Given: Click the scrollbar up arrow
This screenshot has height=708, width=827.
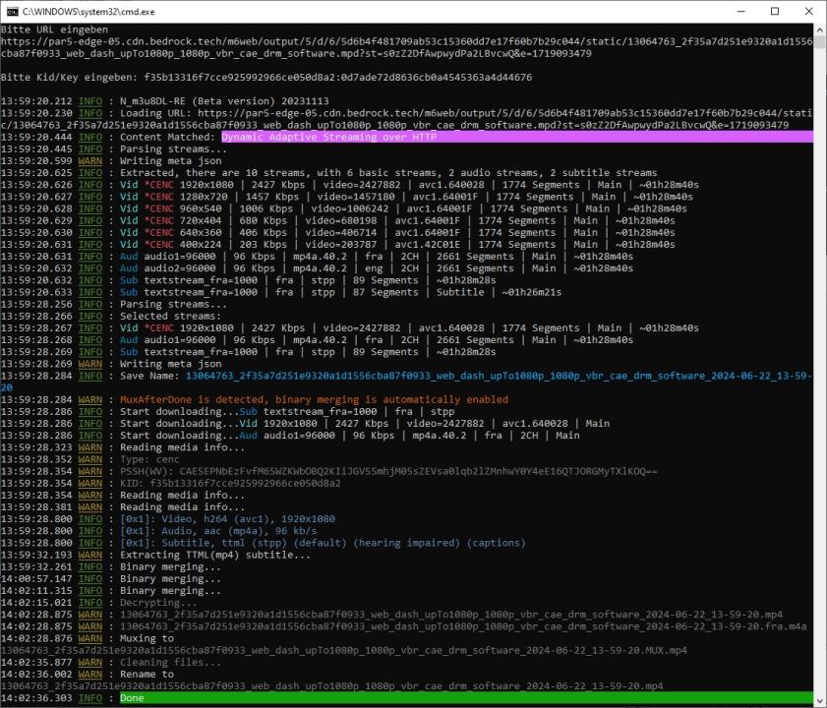Looking at the screenshot, I should pos(819,29).
